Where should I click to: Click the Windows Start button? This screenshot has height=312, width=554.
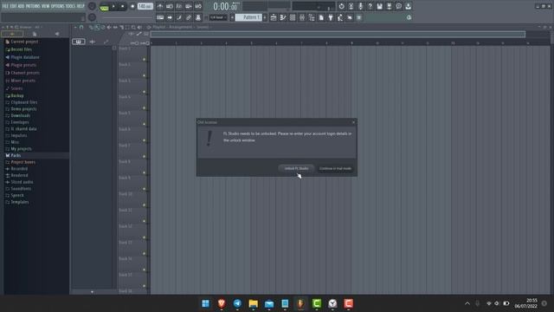[x=206, y=303]
